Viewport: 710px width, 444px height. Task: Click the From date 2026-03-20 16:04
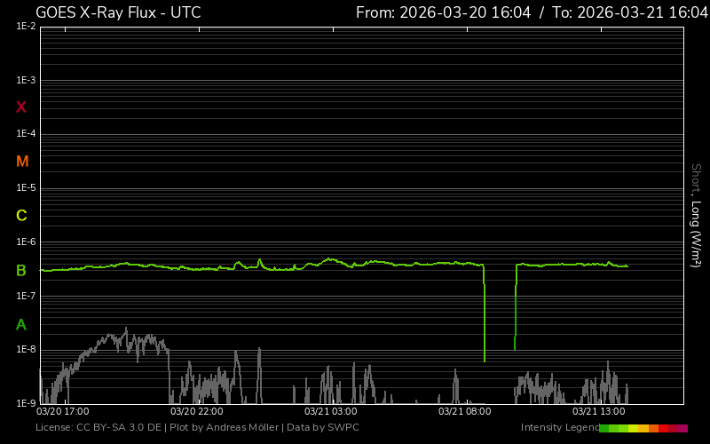click(x=444, y=12)
